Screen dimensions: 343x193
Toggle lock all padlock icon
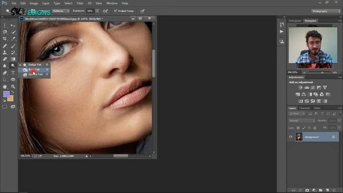coord(315,128)
